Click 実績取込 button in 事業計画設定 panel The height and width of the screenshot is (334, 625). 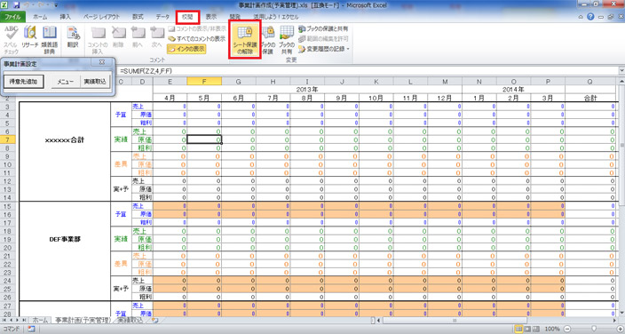click(95, 82)
